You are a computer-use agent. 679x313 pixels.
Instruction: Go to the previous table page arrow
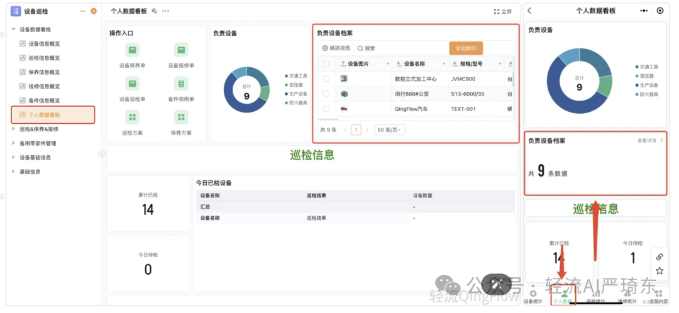point(345,130)
